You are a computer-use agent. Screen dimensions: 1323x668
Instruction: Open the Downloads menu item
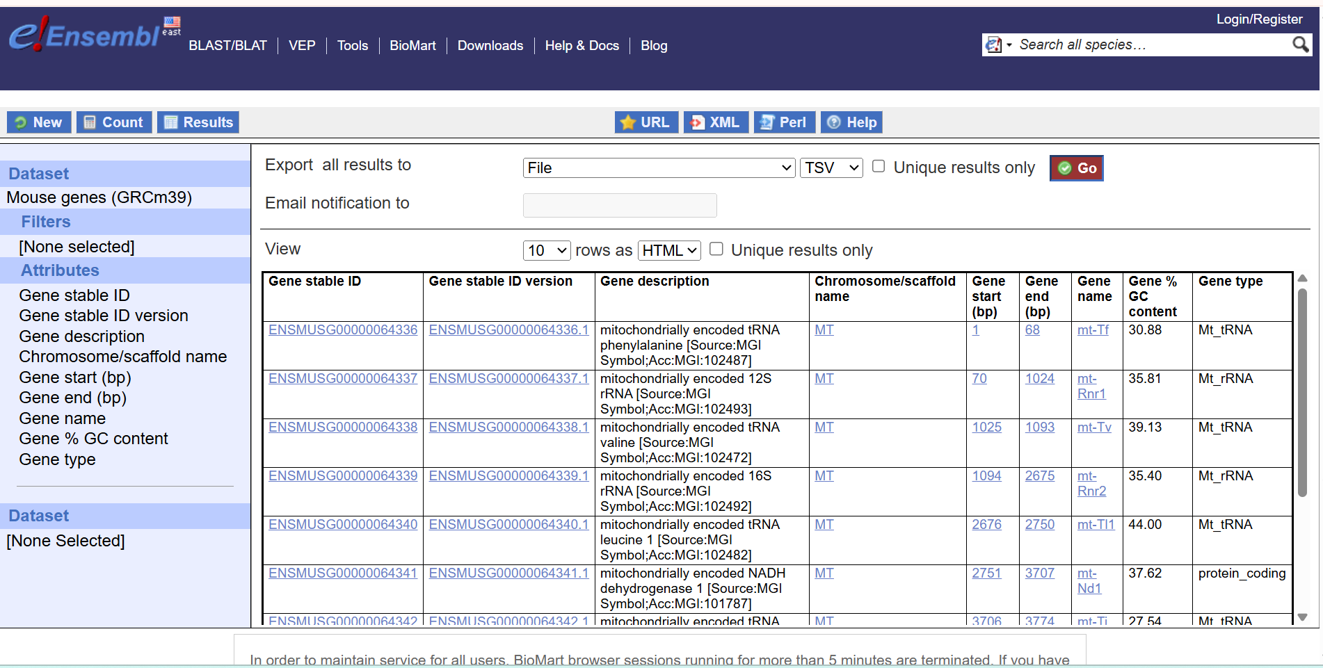click(490, 46)
